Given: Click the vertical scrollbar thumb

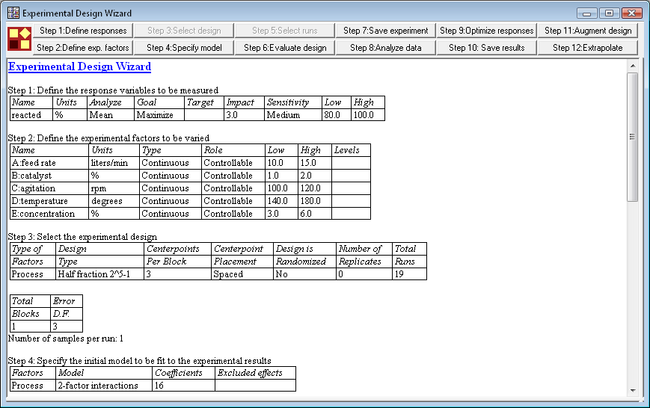Looking at the screenshot, I should [632, 136].
